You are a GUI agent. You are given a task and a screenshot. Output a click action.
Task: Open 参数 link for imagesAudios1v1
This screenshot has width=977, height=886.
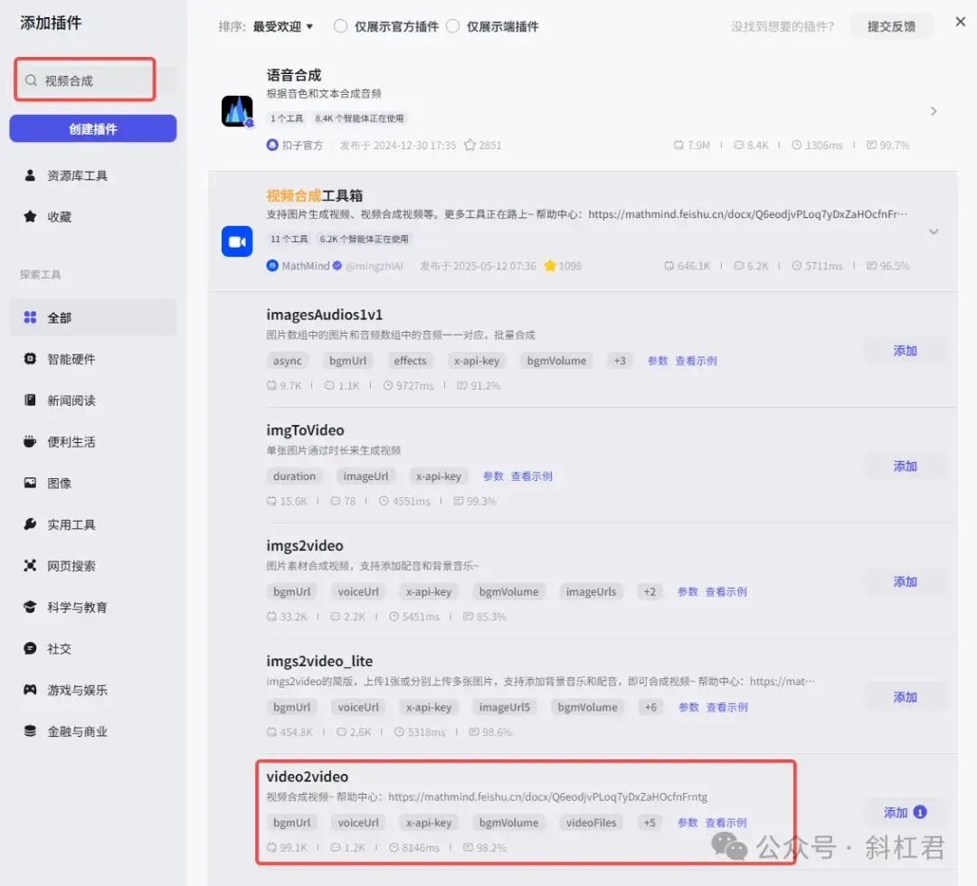658,361
